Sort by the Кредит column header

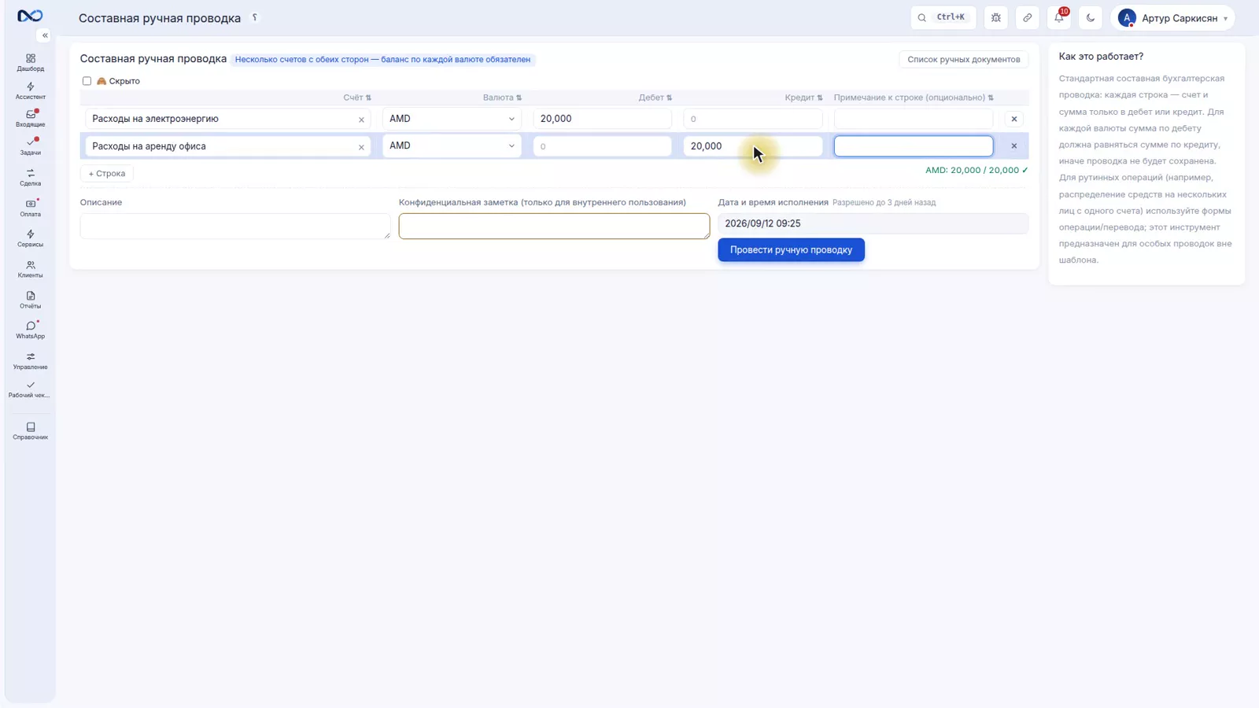pyautogui.click(x=803, y=98)
